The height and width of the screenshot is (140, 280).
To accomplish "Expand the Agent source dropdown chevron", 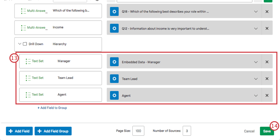I will [x=256, y=96].
